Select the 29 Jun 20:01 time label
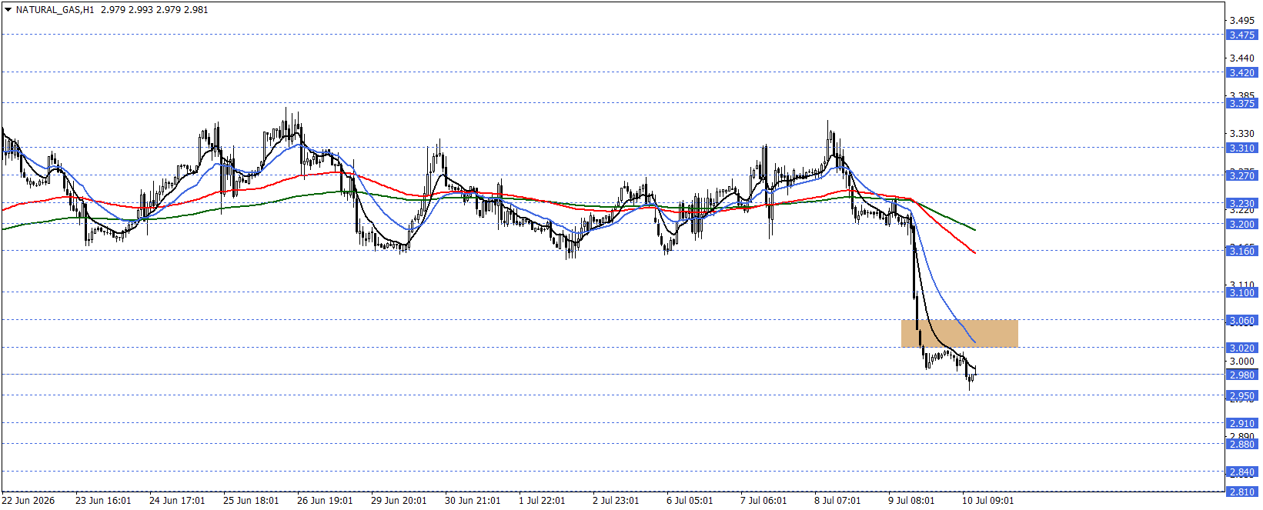This screenshot has width=1263, height=510. click(399, 500)
